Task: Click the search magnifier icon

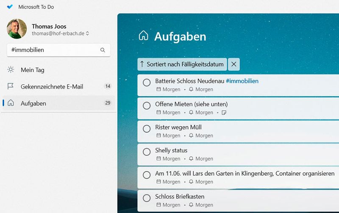Action: coord(103,50)
